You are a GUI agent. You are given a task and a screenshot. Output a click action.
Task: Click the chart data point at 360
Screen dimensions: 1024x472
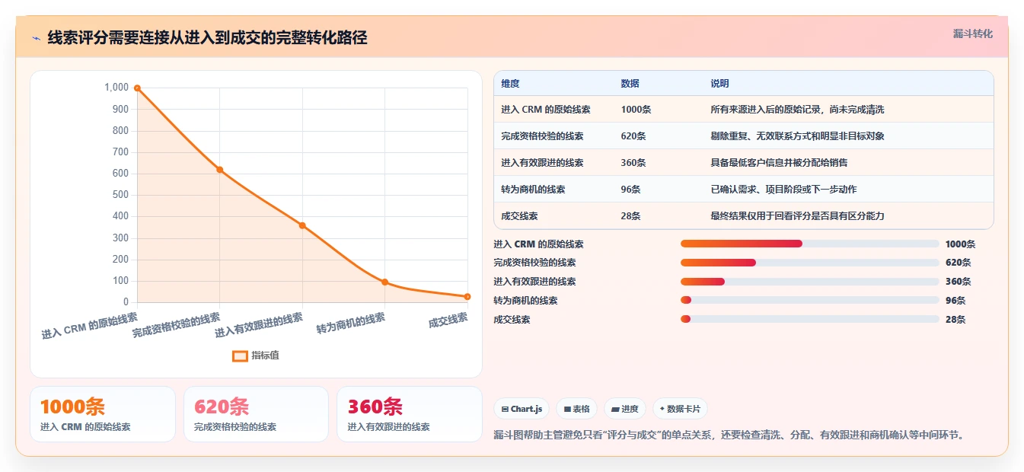pos(302,225)
